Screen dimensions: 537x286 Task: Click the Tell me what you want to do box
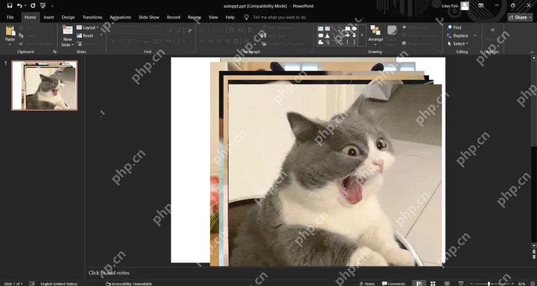pos(279,17)
